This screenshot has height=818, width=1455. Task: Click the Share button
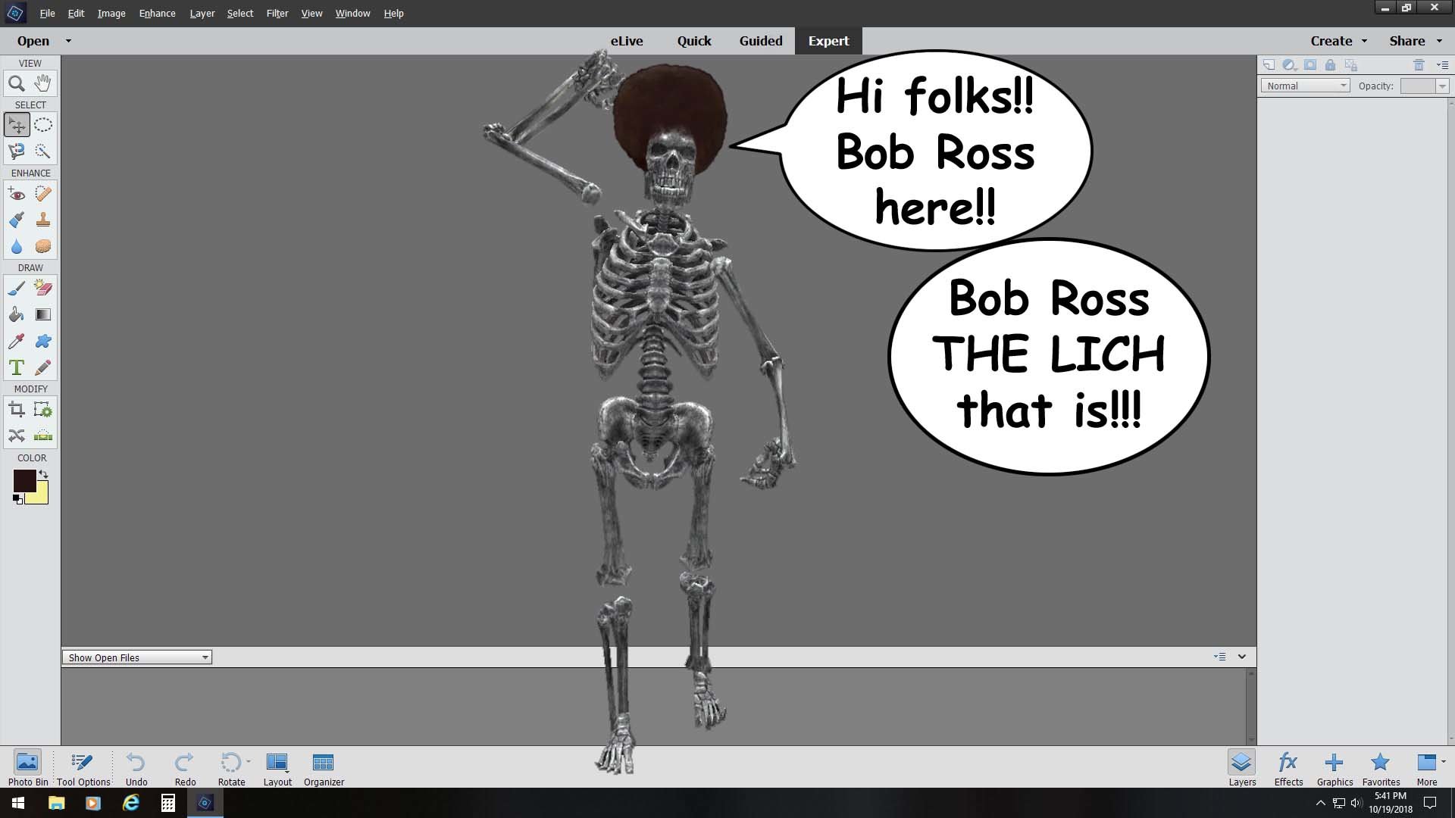click(x=1406, y=41)
